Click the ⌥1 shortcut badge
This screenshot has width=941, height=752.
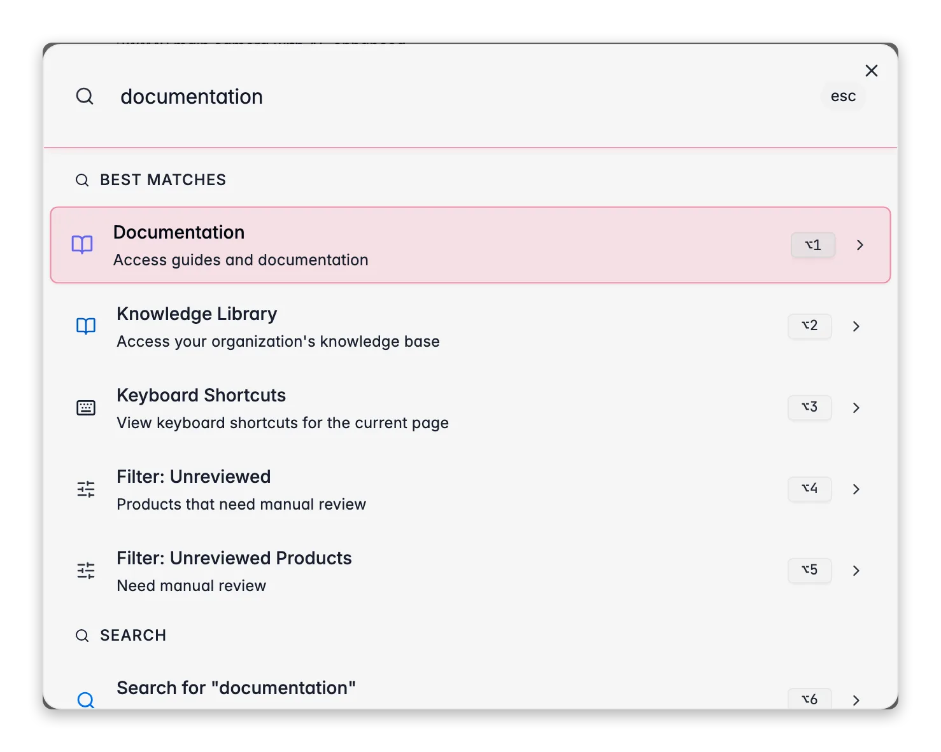[813, 245]
